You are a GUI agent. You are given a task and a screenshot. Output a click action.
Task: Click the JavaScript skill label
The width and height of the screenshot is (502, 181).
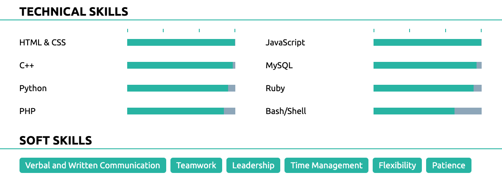tap(285, 43)
